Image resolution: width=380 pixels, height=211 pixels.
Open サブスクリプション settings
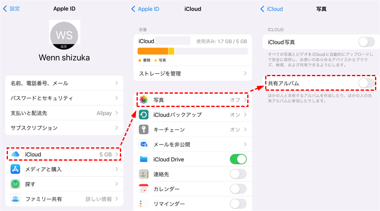click(64, 128)
